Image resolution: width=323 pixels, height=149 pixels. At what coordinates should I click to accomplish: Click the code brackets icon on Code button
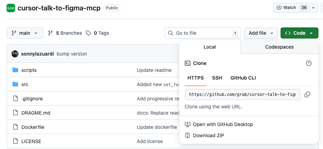click(288, 33)
